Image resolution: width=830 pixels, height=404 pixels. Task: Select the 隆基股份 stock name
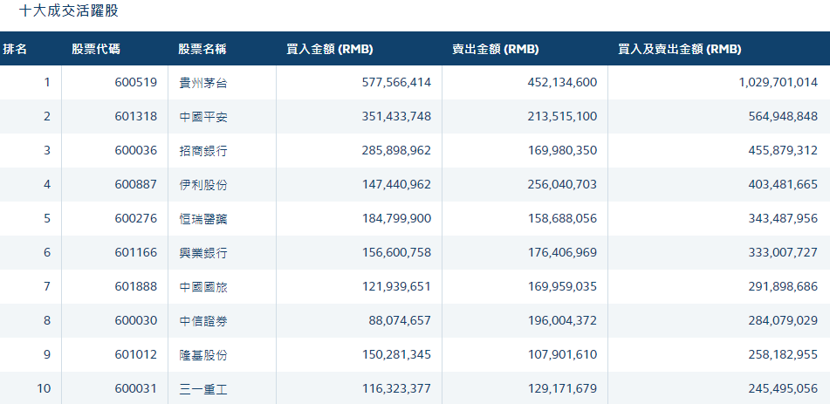pyautogui.click(x=203, y=355)
